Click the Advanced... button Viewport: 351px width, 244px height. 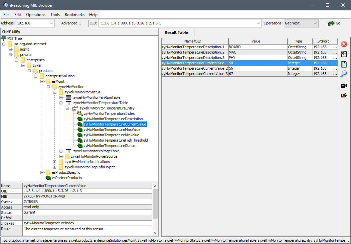pos(71,23)
